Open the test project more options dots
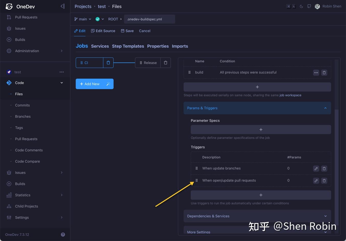 pyautogui.click(x=62, y=72)
